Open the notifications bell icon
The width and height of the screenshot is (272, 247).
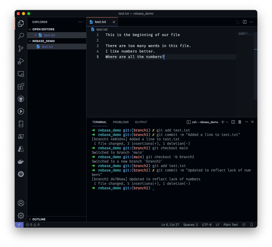point(252,225)
